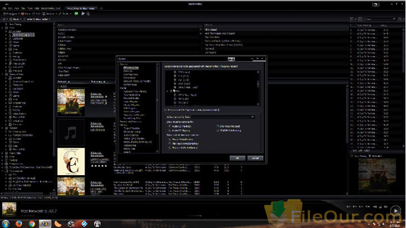
Task: Toggle the Video group checkbox
Action: (x=171, y=91)
